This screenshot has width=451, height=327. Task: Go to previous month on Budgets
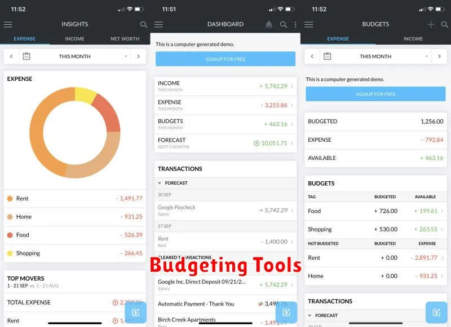click(312, 56)
